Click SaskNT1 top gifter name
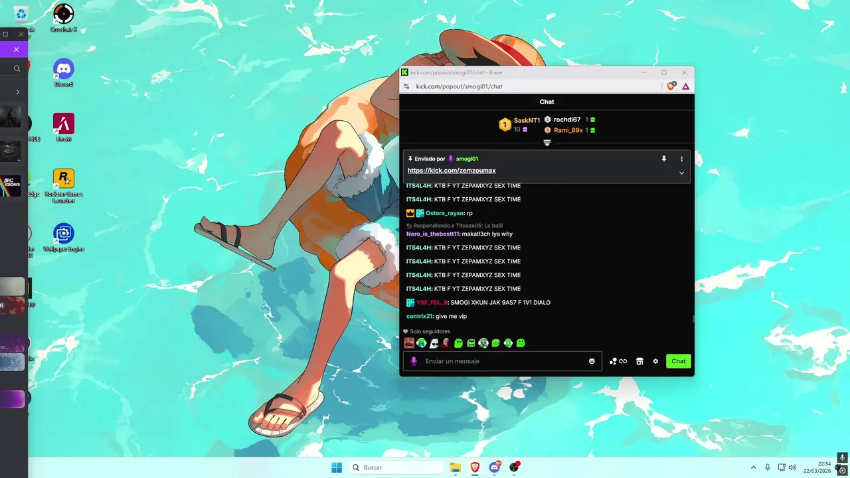Image resolution: width=850 pixels, height=478 pixels. click(x=527, y=120)
